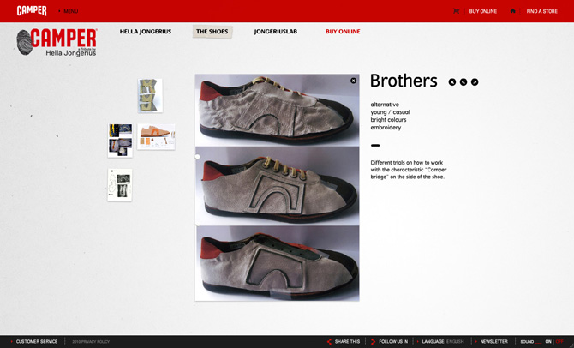Open the Jongeriuslab tab
Screen dimensions: 574x348
(275, 32)
